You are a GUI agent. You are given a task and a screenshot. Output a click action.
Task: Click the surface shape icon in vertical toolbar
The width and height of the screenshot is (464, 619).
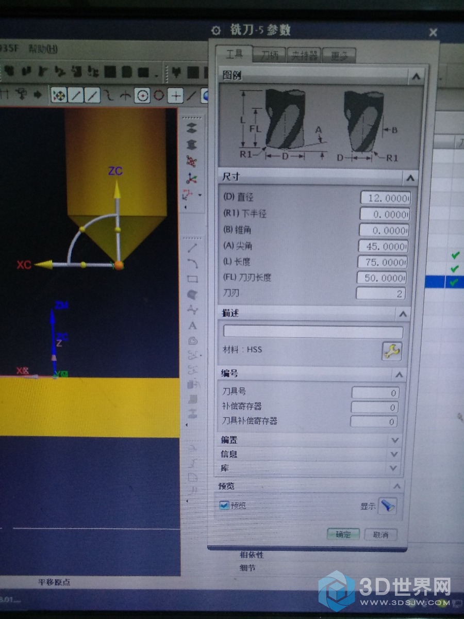click(193, 295)
